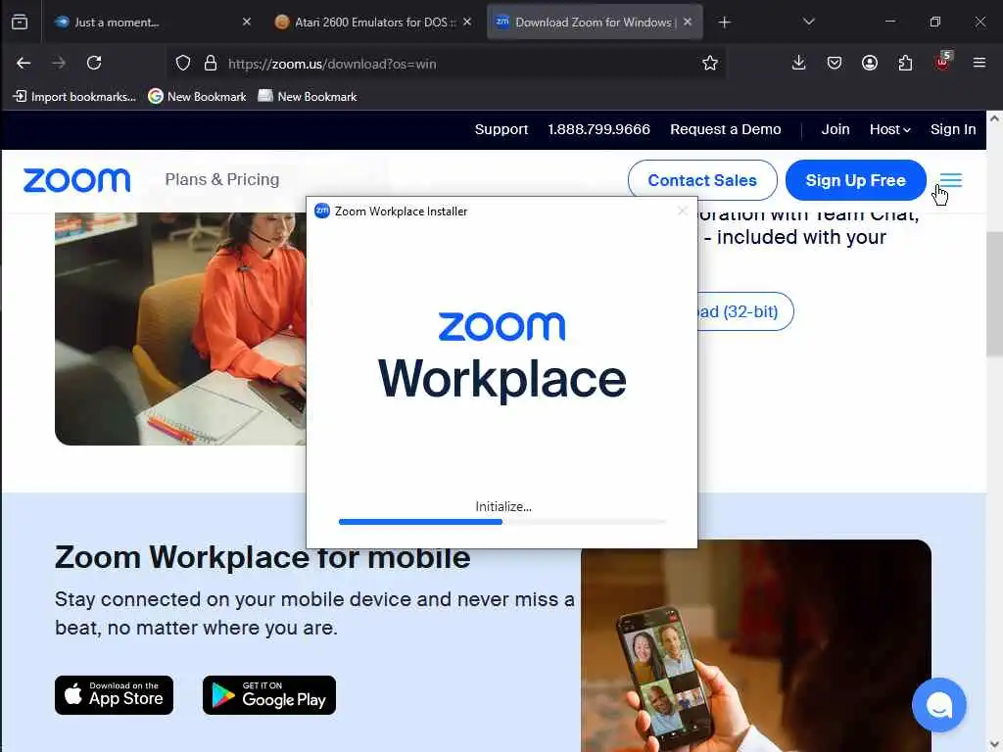This screenshot has height=752, width=1003.
Task: Open the second New Bookmark item
Action: point(307,97)
